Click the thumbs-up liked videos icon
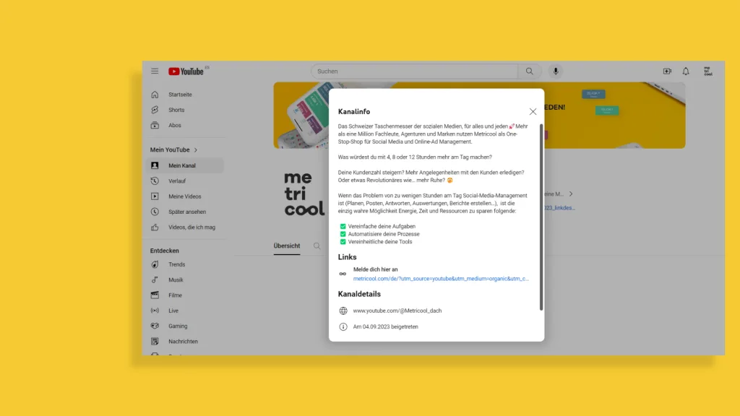Screen dimensions: 740x416 (x=155, y=227)
